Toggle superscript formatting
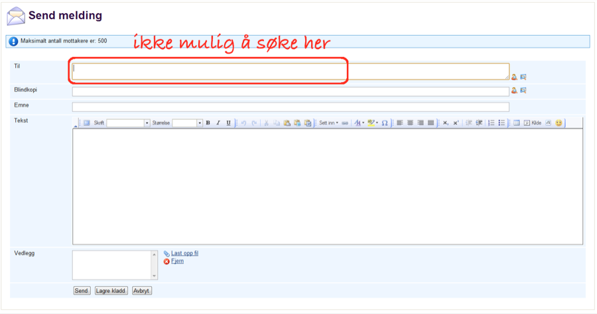The image size is (597, 314). 456,123
